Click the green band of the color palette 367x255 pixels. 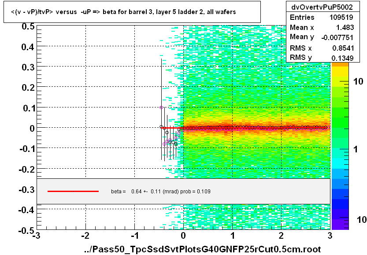click(x=340, y=112)
